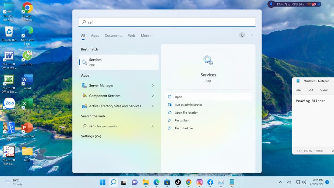Image resolution: width=334 pixels, height=188 pixels.
Task: Open the File menu in Notepad
Action: [298, 90]
